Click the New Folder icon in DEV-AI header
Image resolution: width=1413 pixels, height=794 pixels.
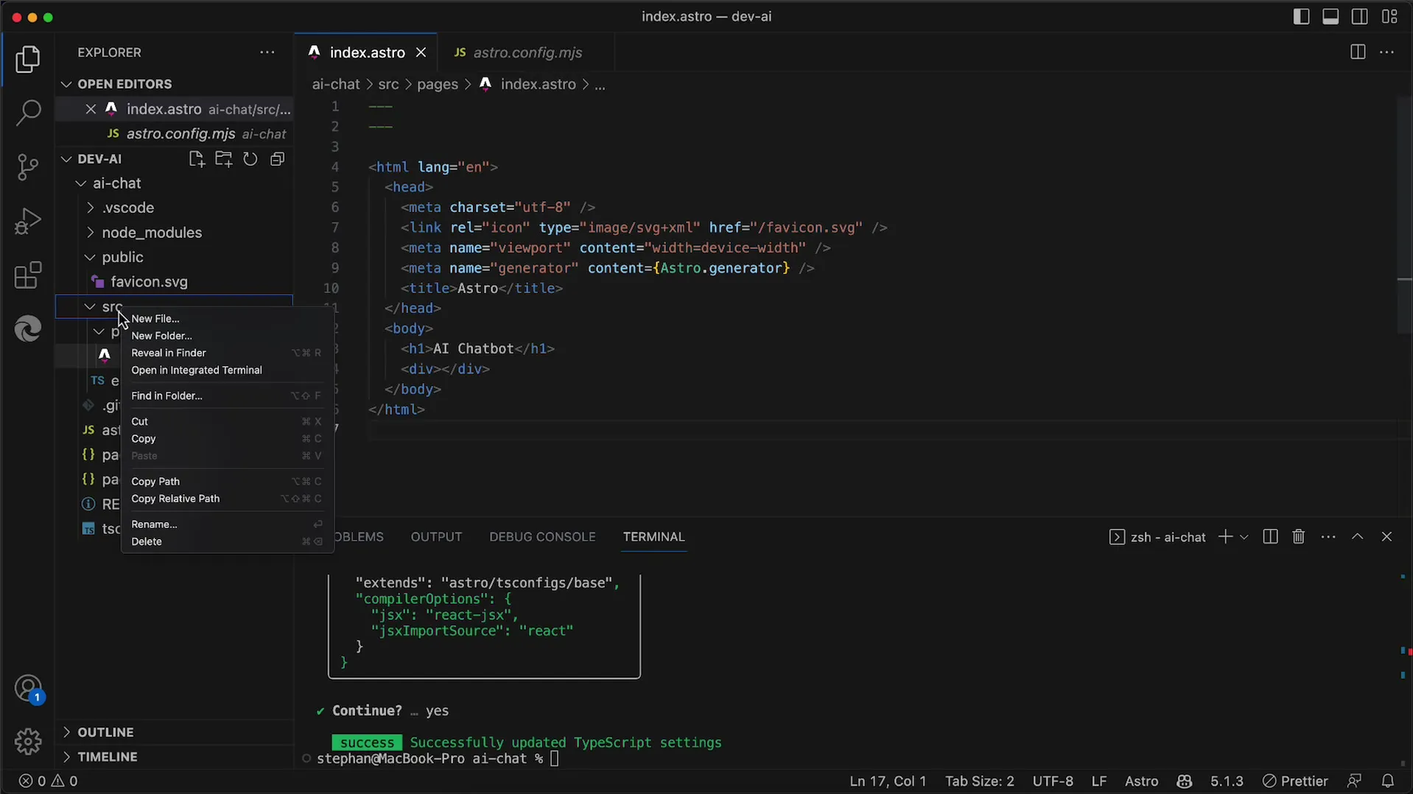tap(223, 159)
